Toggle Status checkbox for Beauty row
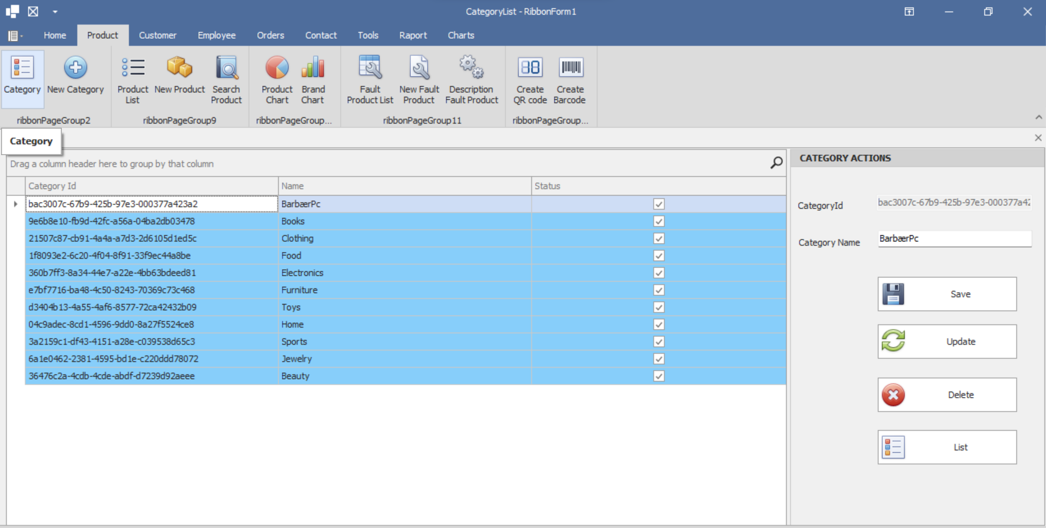 point(659,376)
